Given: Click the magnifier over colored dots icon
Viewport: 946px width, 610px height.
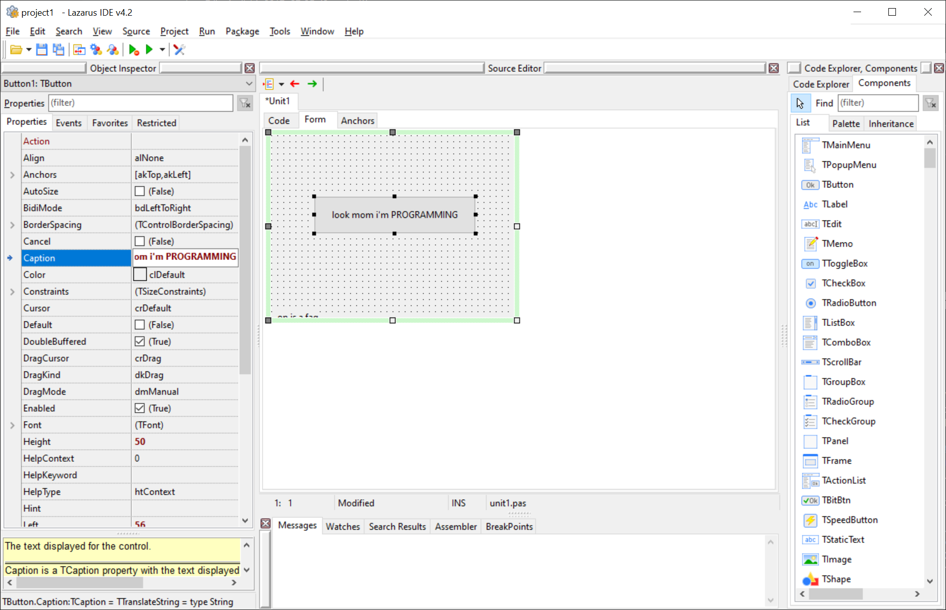Looking at the screenshot, I should point(113,50).
